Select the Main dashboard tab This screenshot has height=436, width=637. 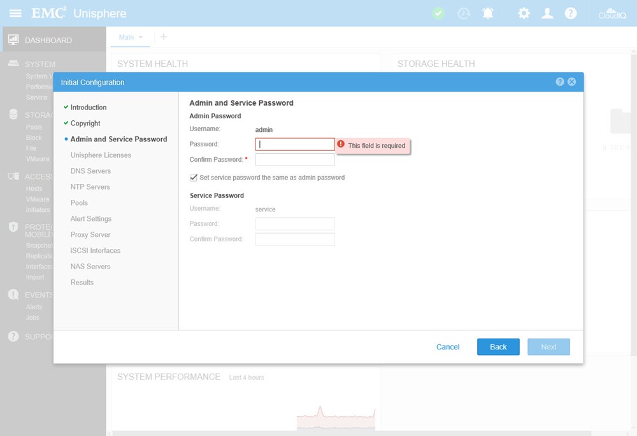(x=126, y=38)
